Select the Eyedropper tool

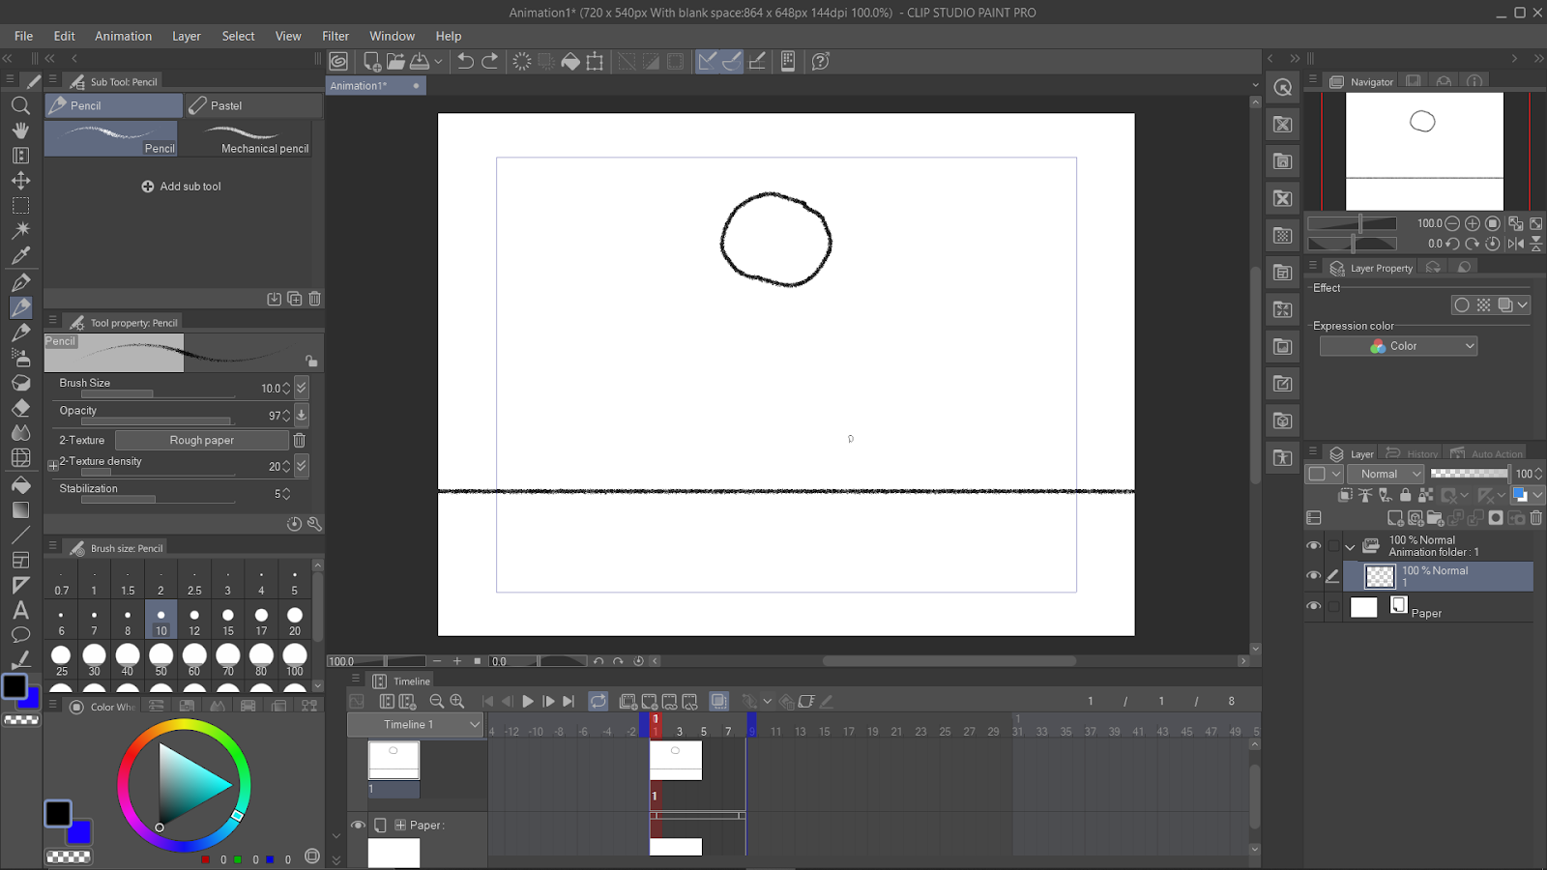pyautogui.click(x=20, y=256)
